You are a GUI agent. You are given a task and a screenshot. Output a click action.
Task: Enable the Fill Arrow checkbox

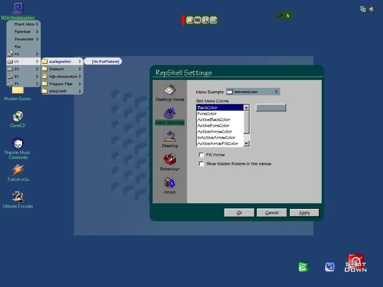202,155
